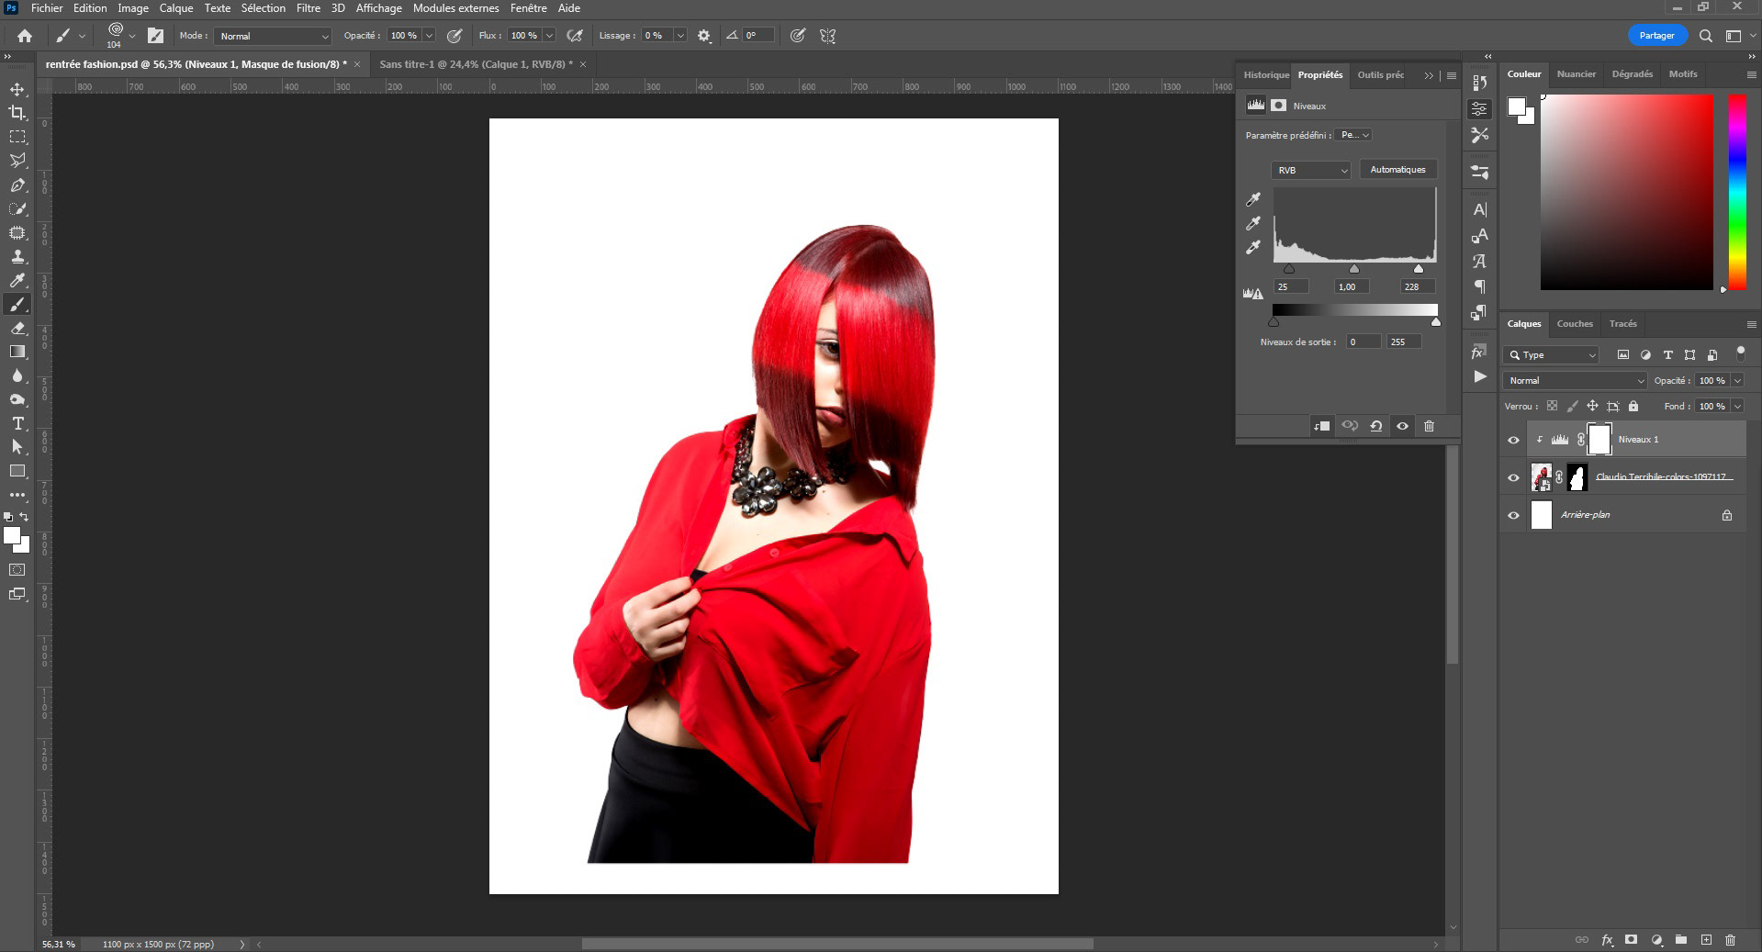Viewport: 1762px width, 952px height.
Task: Delete layer using trash icon in Calques
Action: pyautogui.click(x=1731, y=940)
